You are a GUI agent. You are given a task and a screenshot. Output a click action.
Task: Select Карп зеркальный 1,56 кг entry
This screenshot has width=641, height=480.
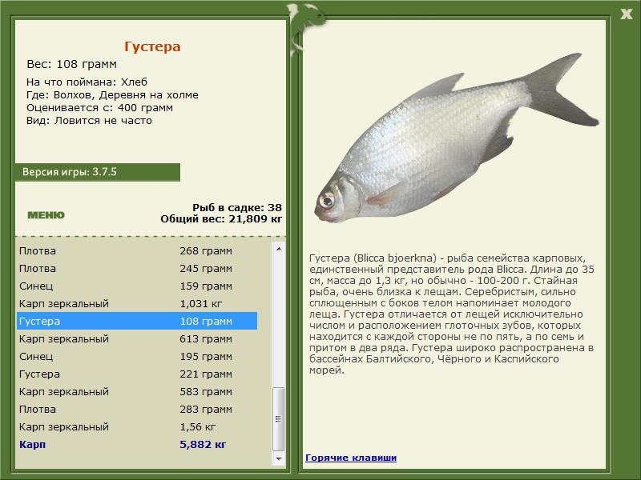point(137,426)
